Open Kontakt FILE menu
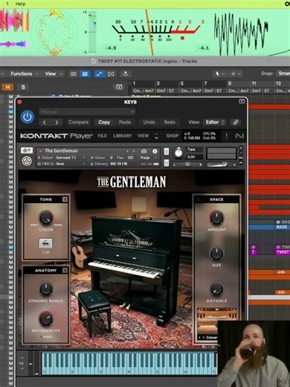 103,136
